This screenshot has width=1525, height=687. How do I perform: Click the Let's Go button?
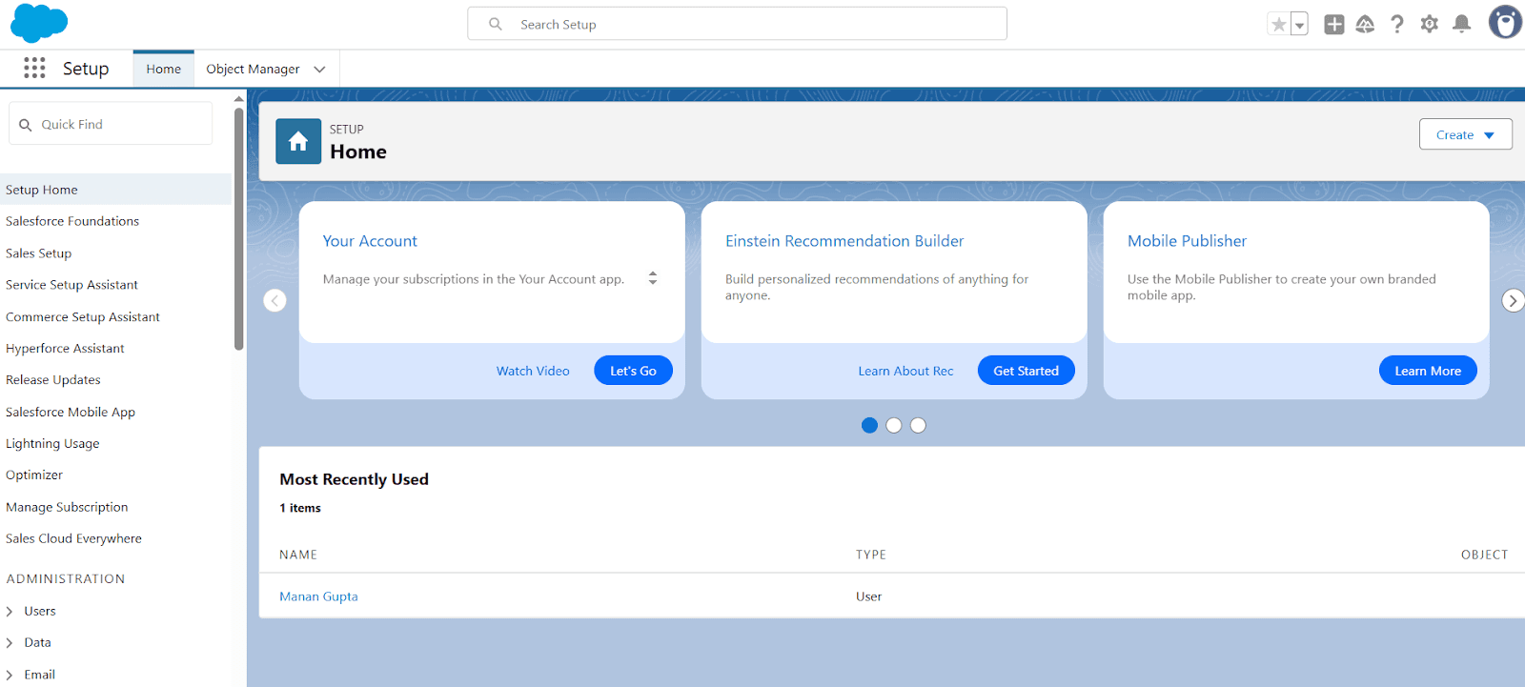[x=633, y=371]
